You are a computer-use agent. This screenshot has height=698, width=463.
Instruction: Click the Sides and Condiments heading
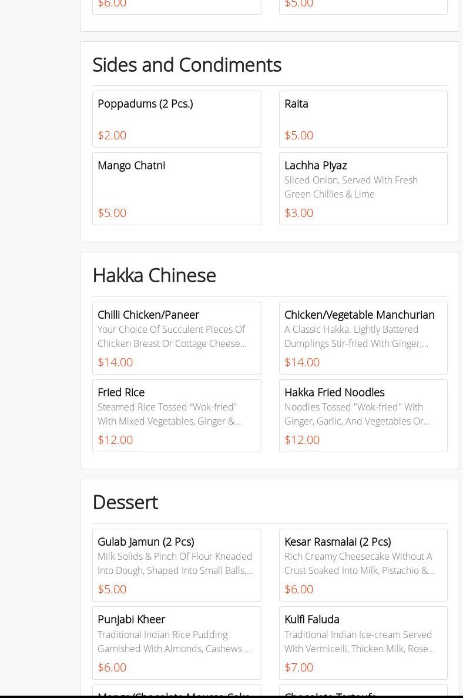[186, 65]
